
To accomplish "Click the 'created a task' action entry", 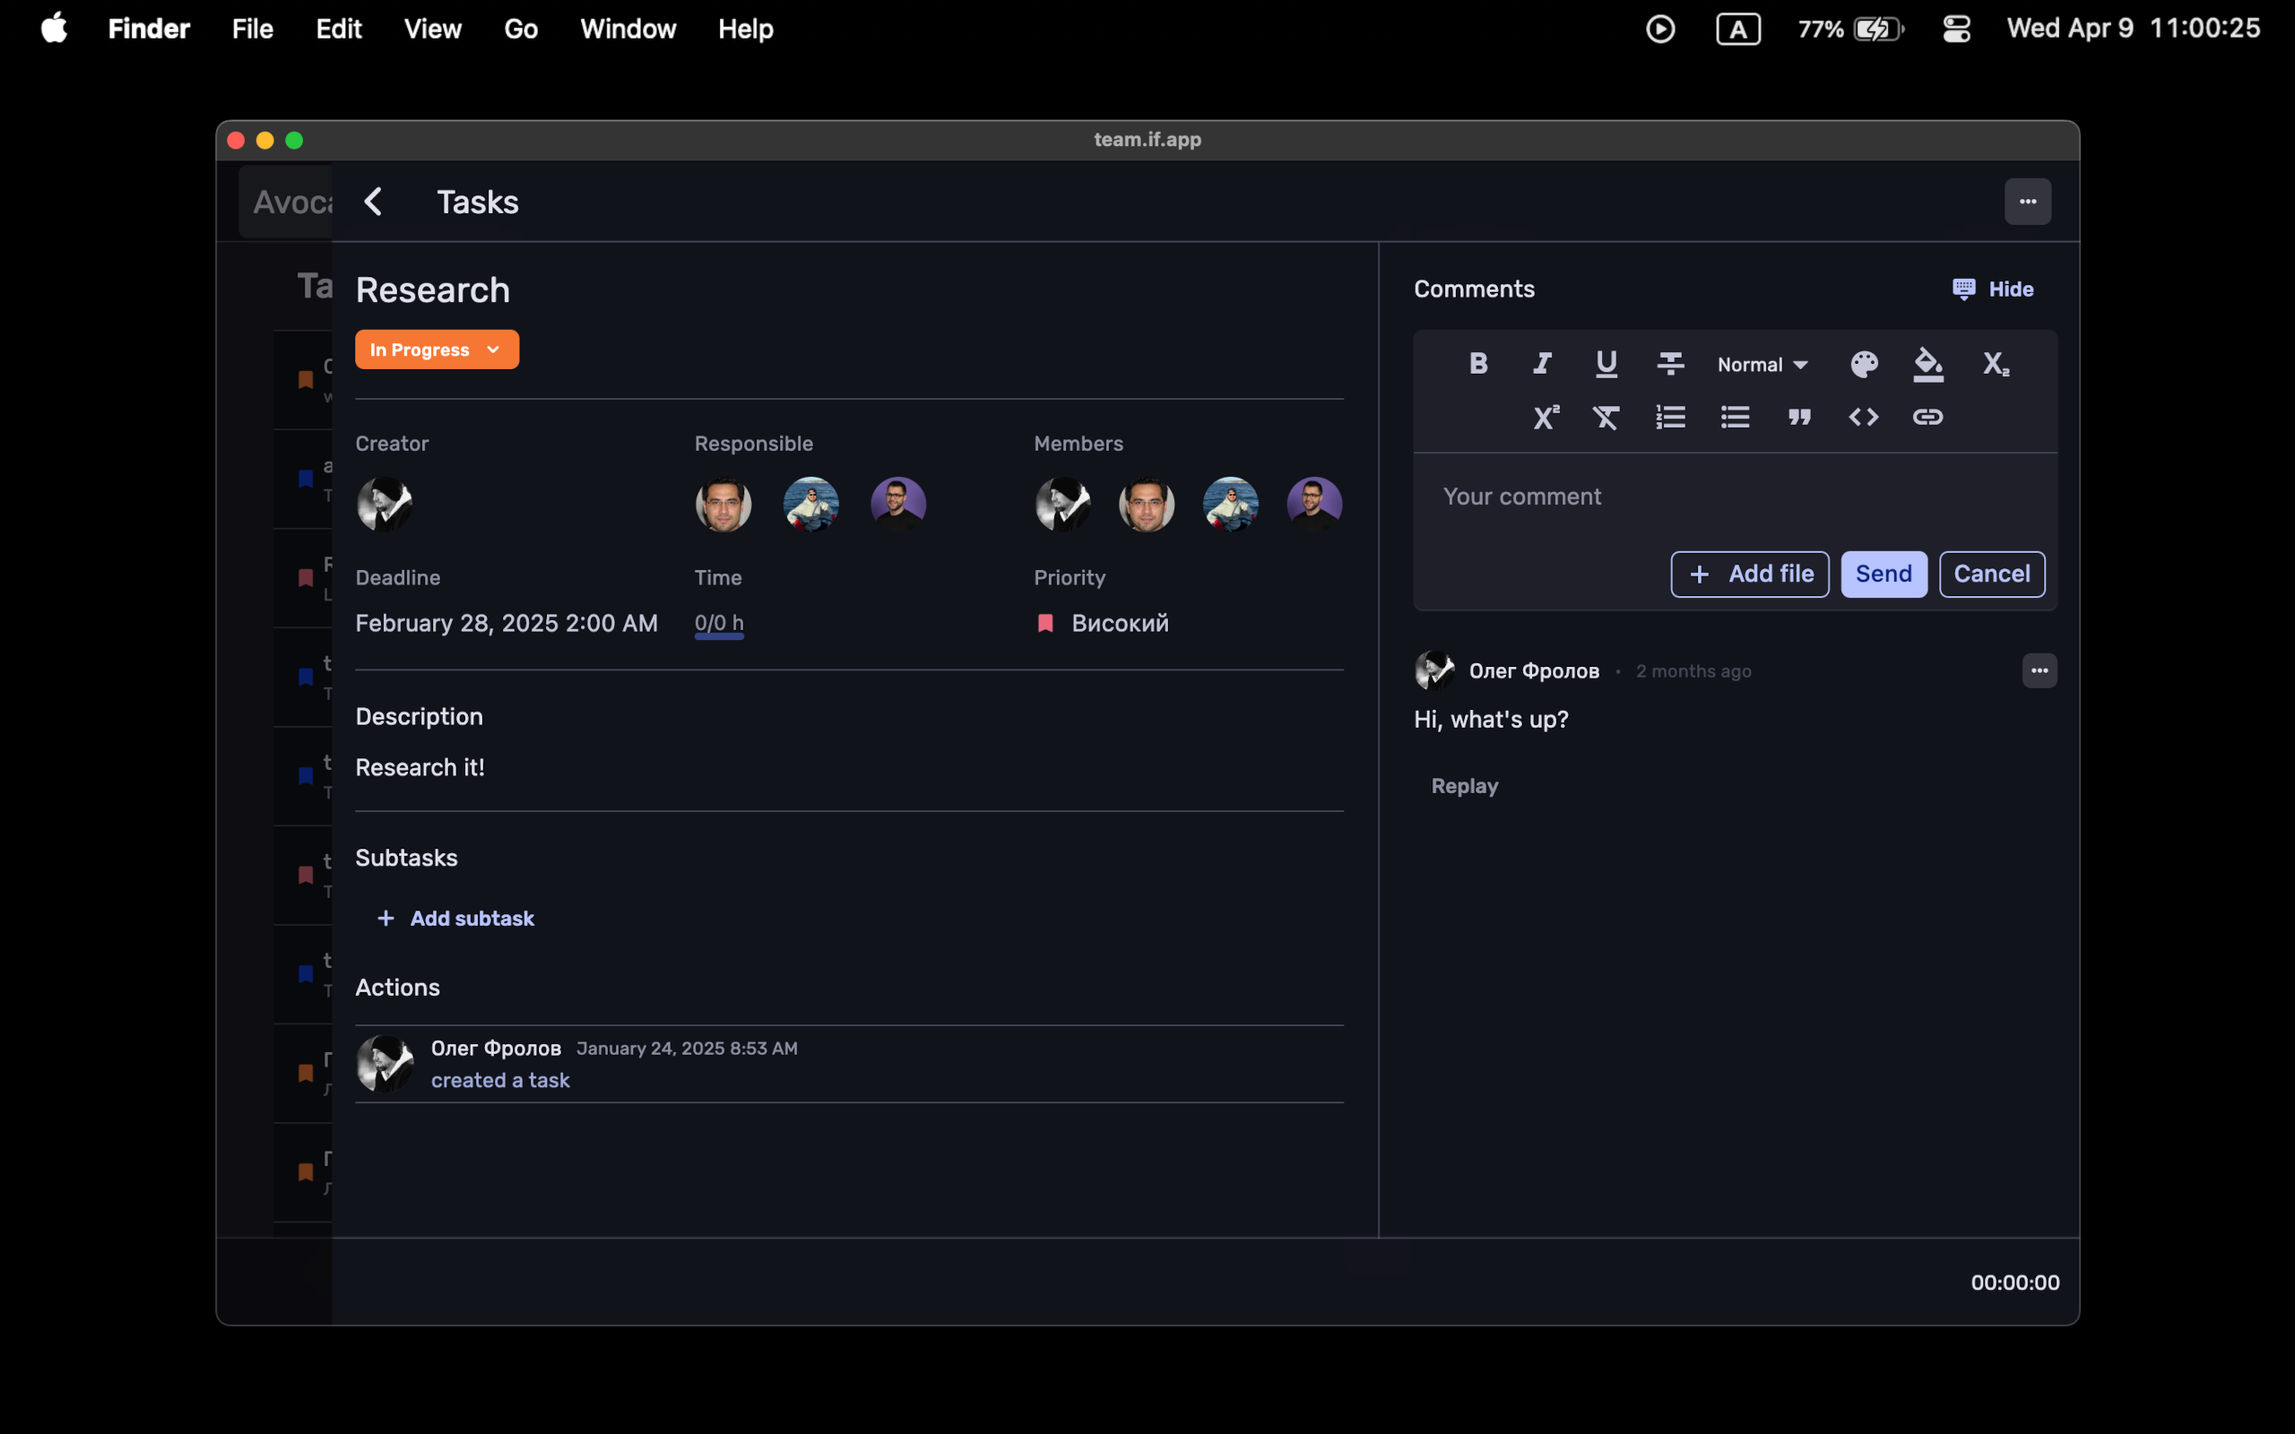I will point(501,1080).
